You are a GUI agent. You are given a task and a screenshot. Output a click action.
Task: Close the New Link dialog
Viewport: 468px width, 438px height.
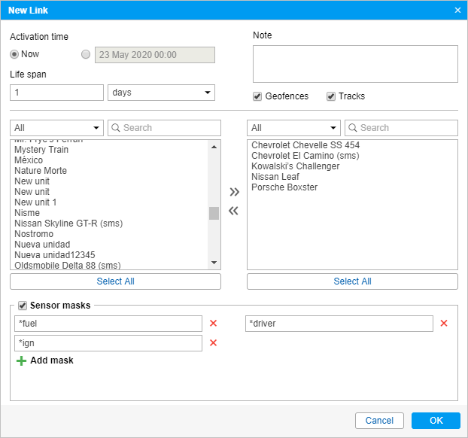coord(457,10)
